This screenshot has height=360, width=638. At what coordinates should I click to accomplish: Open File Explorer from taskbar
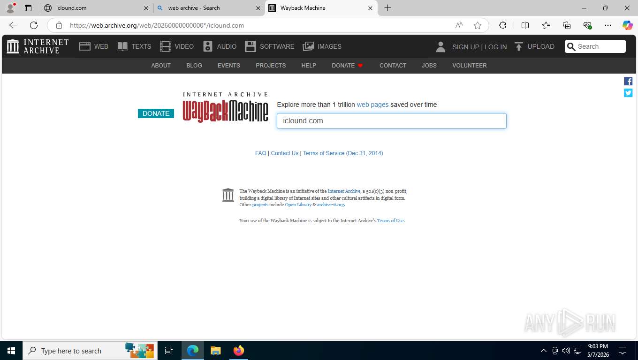(215, 351)
